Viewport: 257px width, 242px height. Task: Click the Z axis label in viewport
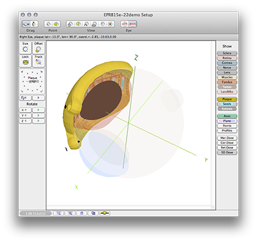[136, 58]
